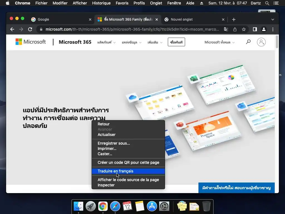Open Safari from the Dock

pos(115,206)
